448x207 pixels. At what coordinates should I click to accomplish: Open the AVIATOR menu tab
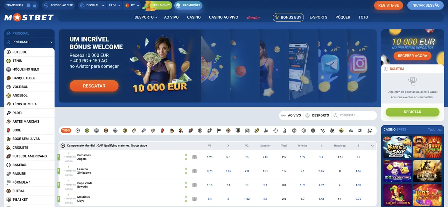click(253, 17)
